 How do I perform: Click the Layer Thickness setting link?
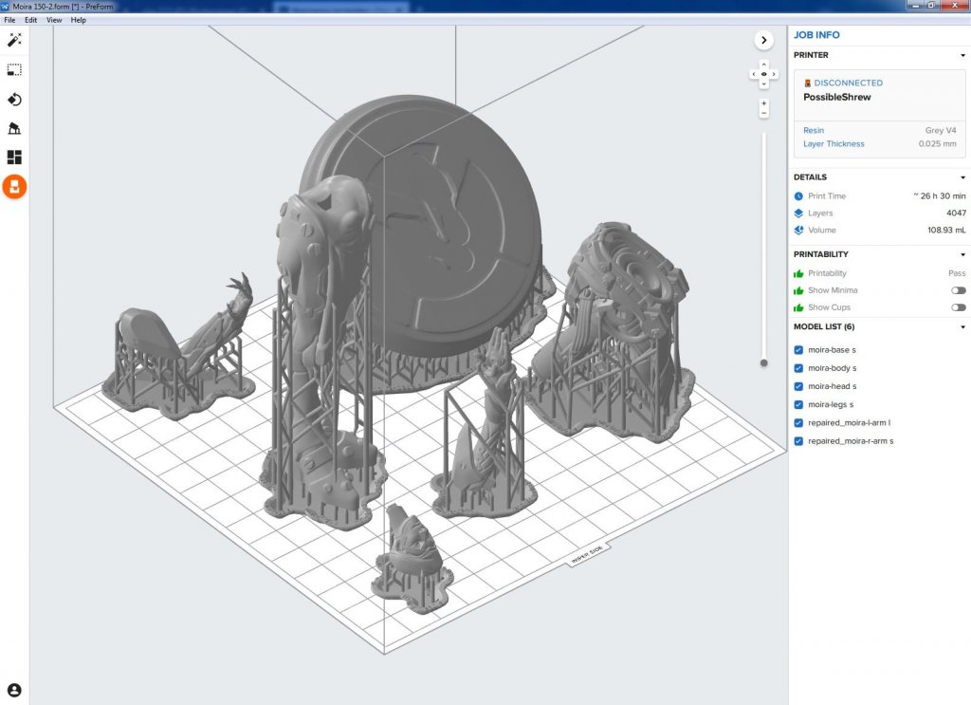[834, 144]
